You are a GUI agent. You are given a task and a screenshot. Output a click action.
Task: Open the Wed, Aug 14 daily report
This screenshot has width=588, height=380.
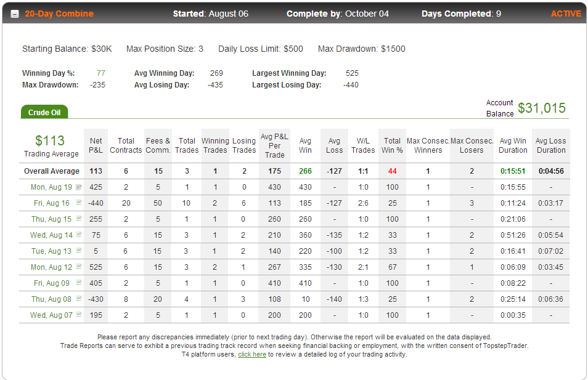pos(51,235)
